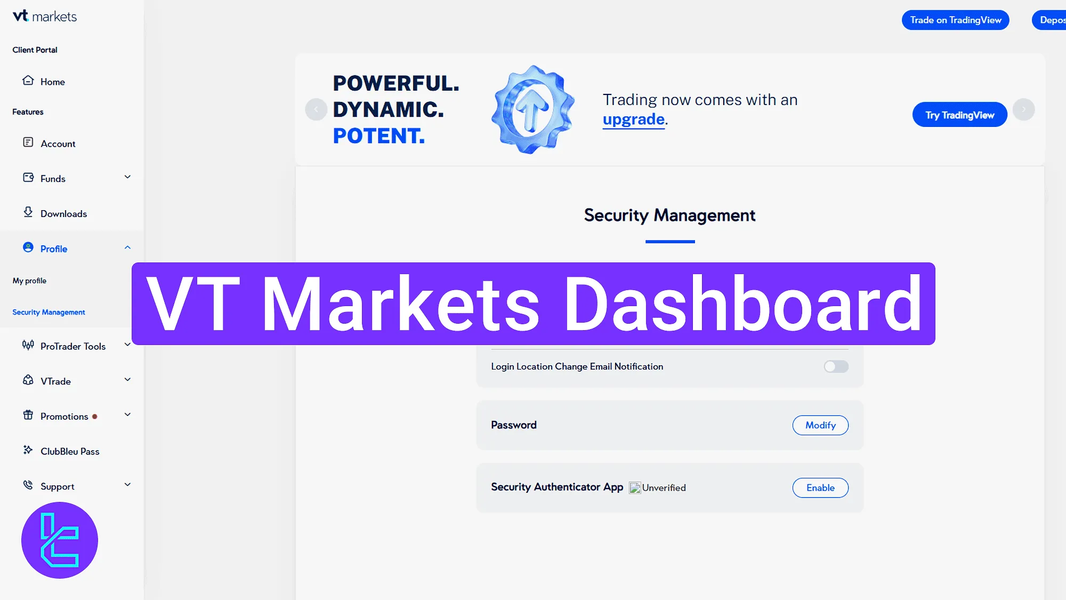Click the Unverified status icon
1066x600 pixels.
tap(635, 488)
